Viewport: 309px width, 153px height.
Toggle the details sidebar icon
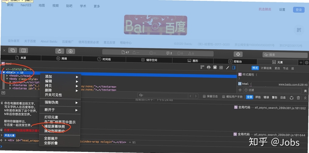[234, 68]
